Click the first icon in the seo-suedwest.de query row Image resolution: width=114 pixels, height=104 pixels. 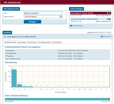(x=108, y=19)
